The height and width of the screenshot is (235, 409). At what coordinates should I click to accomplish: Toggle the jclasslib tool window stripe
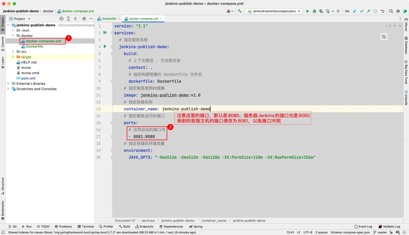(406, 97)
